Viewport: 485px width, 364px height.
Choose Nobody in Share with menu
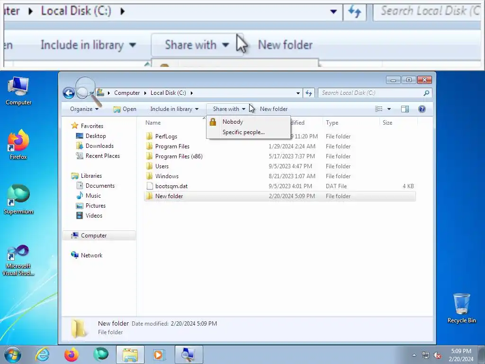click(248, 122)
